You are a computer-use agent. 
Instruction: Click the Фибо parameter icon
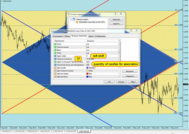(55, 53)
